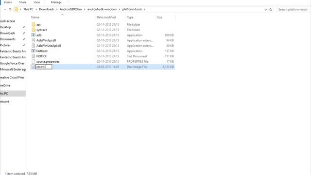
Task: Select the adb file name
Action: [39, 35]
